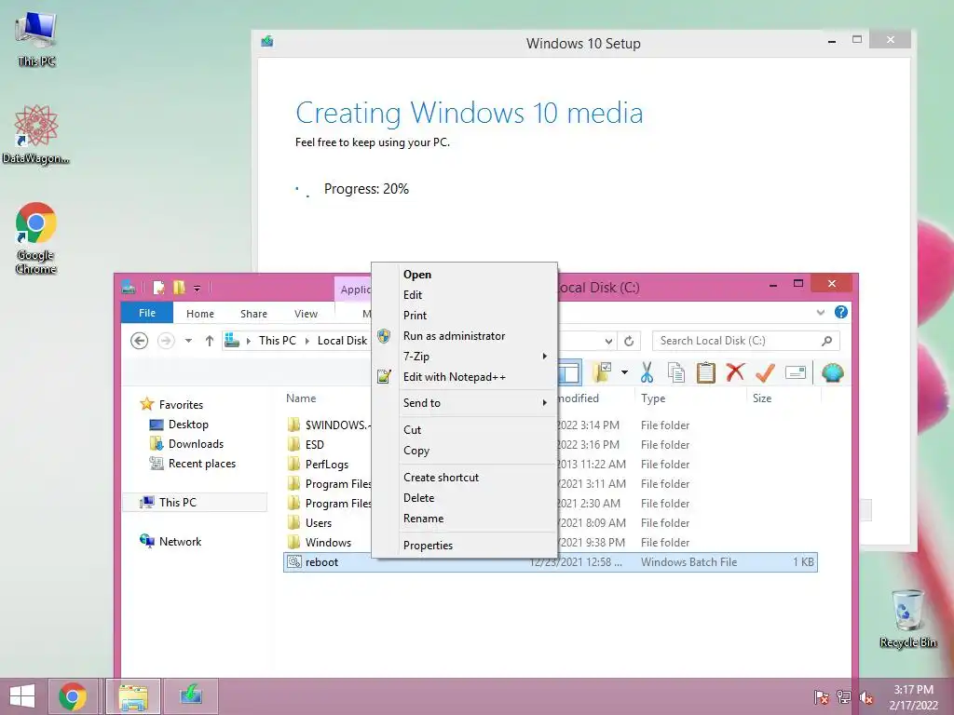Screen dimensions: 954x715
Task: Click the Explorer drive icon in title bar
Action: [129, 288]
